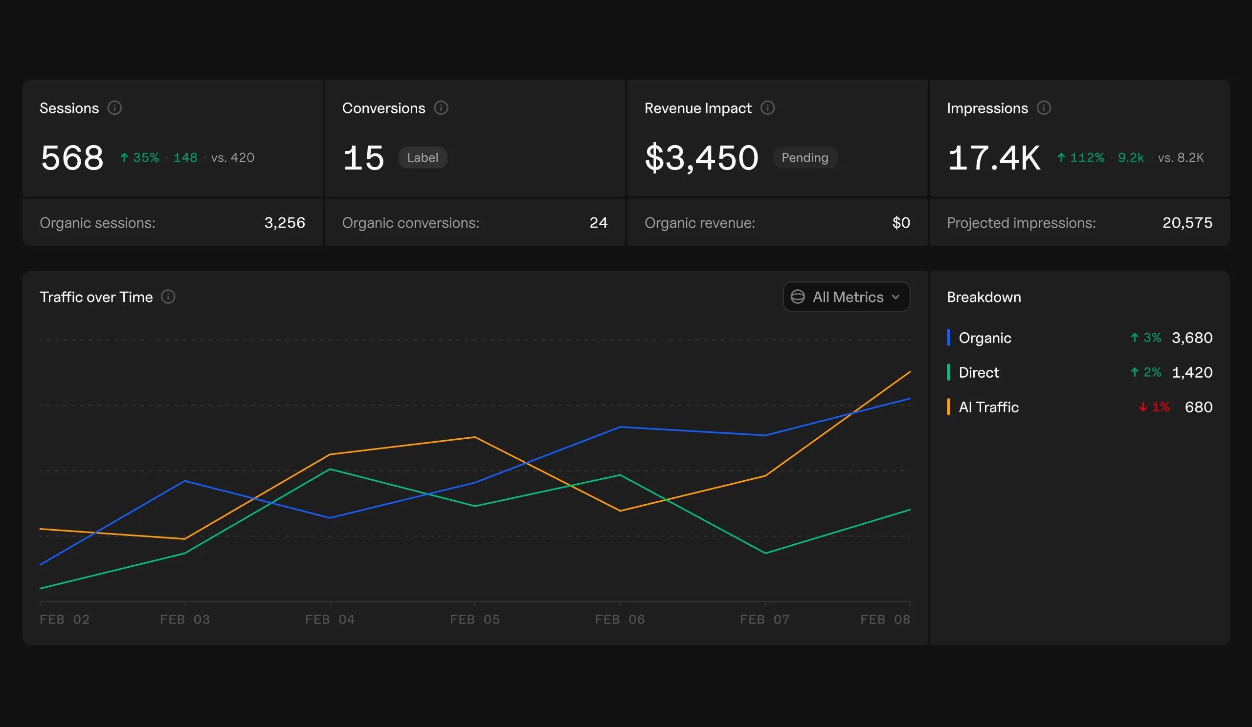Viewport: 1252px width, 727px height.
Task: Open the Revenue Impact info tooltip icon
Action: [768, 107]
